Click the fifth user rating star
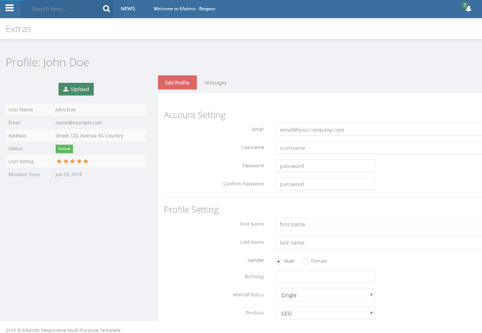 tap(86, 161)
